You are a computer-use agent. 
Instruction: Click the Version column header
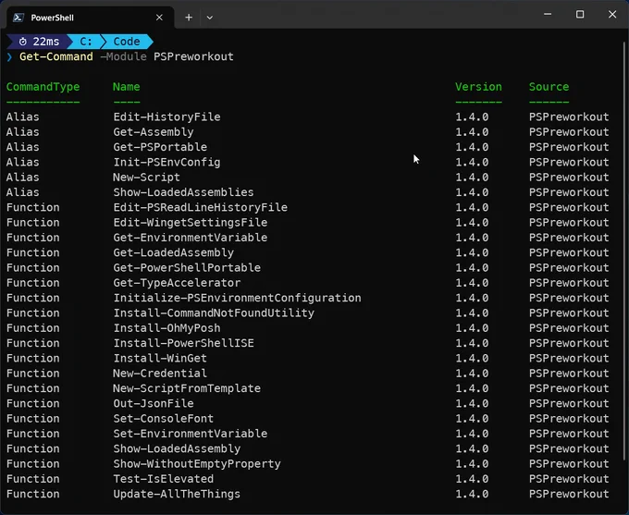click(x=478, y=87)
